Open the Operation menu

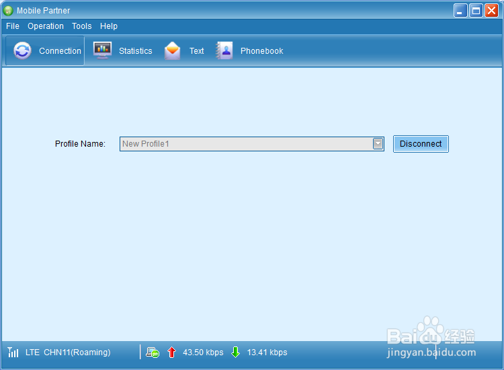[x=46, y=26]
